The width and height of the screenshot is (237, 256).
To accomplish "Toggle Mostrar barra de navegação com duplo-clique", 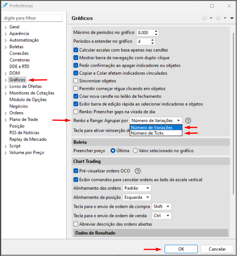I will (x=76, y=58).
